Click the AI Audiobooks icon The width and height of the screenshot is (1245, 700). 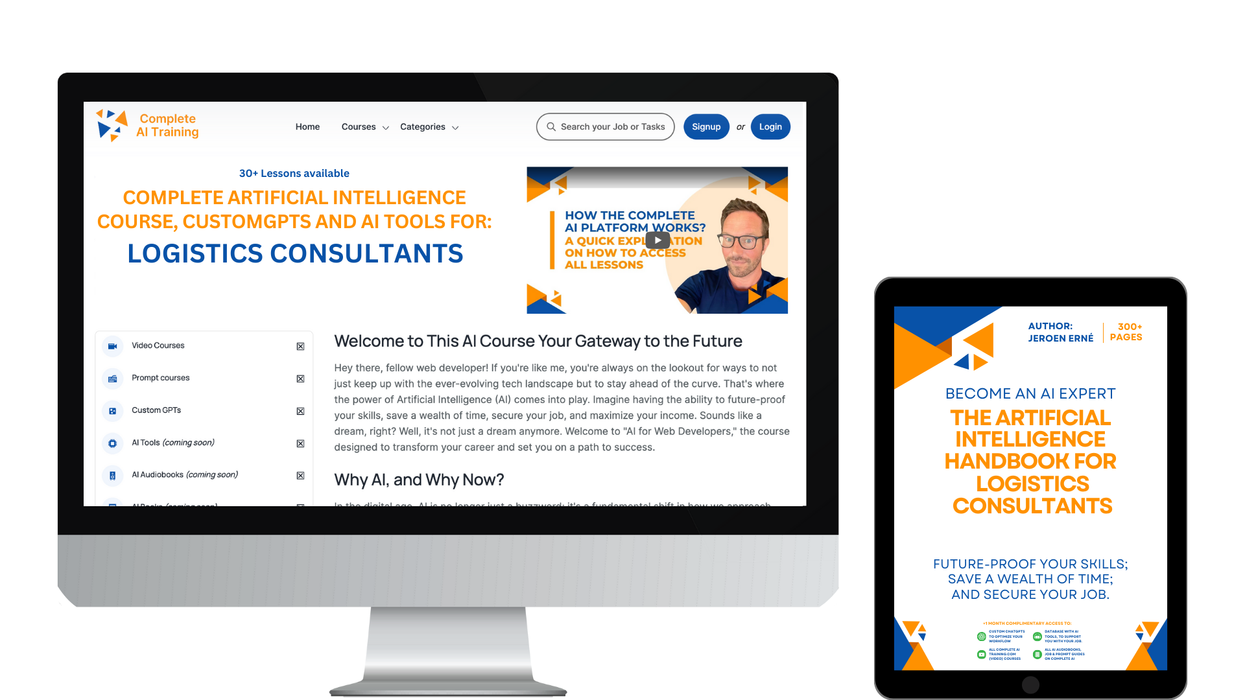tap(113, 474)
